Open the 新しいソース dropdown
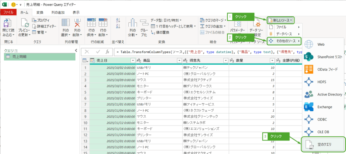 (x=280, y=20)
